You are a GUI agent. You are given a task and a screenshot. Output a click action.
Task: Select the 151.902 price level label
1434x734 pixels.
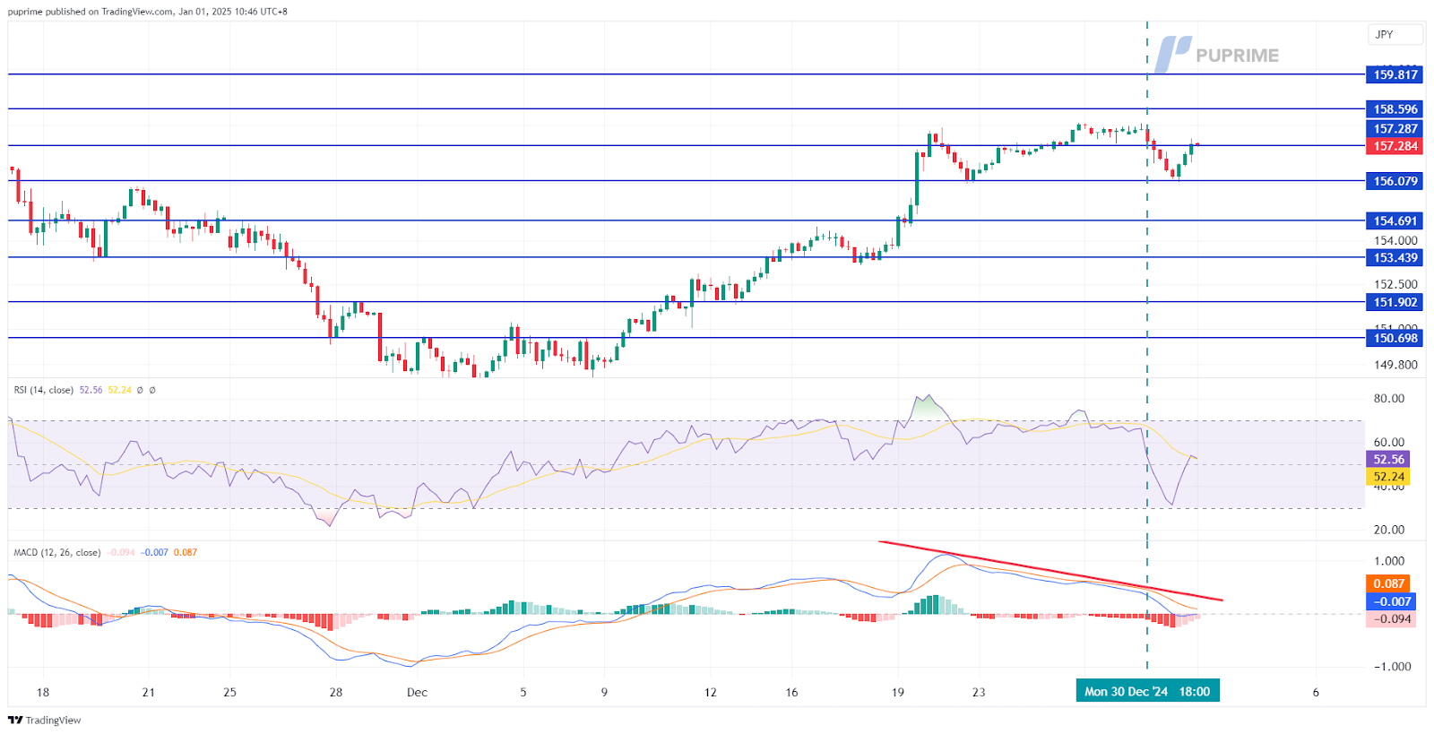click(1394, 302)
